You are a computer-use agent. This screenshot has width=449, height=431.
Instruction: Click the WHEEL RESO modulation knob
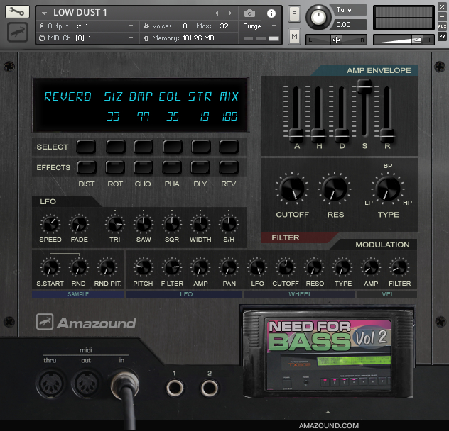(x=314, y=267)
